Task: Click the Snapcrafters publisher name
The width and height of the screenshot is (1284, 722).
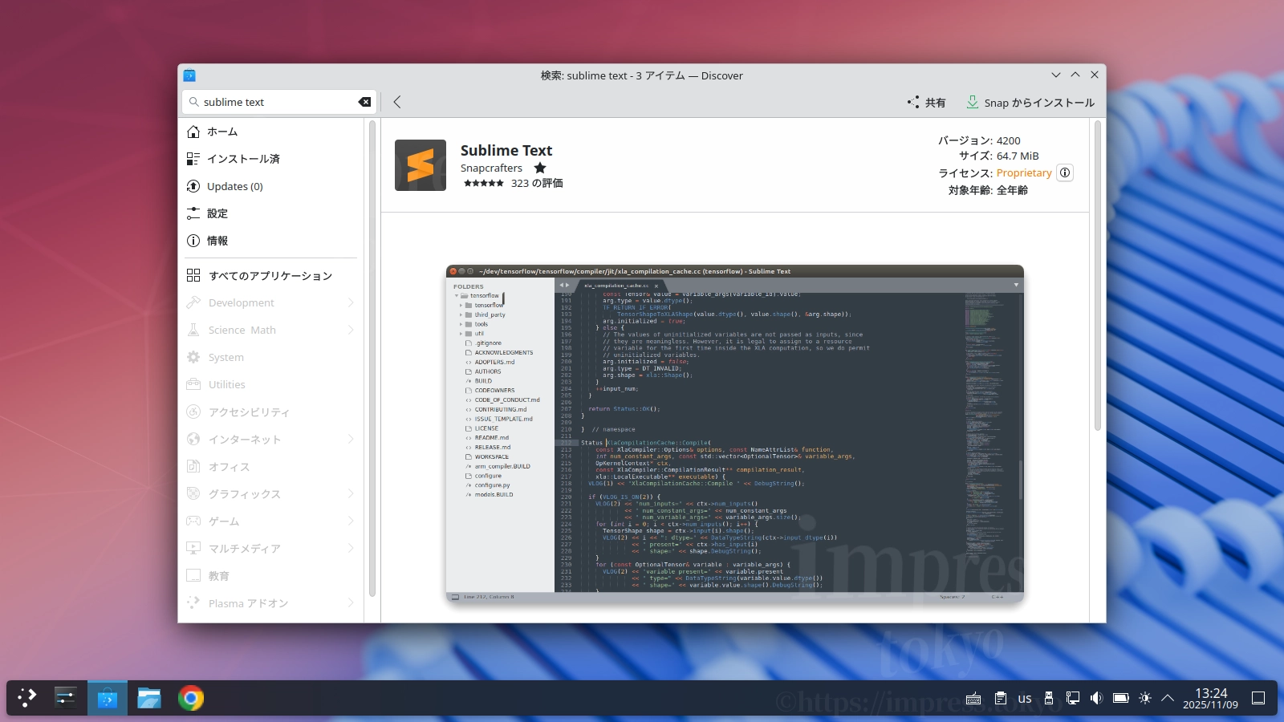Action: pyautogui.click(x=491, y=168)
